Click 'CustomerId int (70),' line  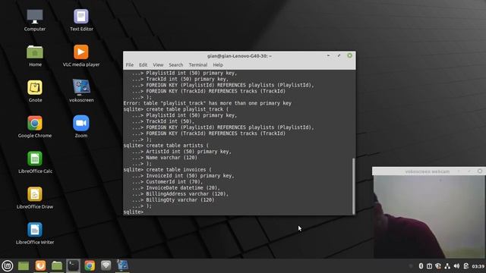(174, 182)
